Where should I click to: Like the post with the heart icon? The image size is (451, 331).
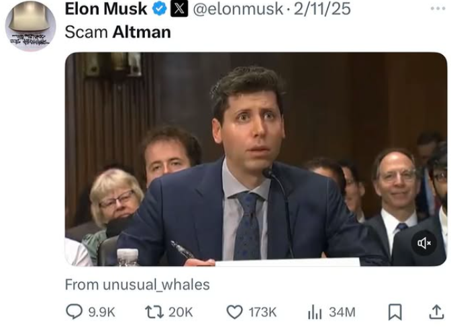pos(234,312)
